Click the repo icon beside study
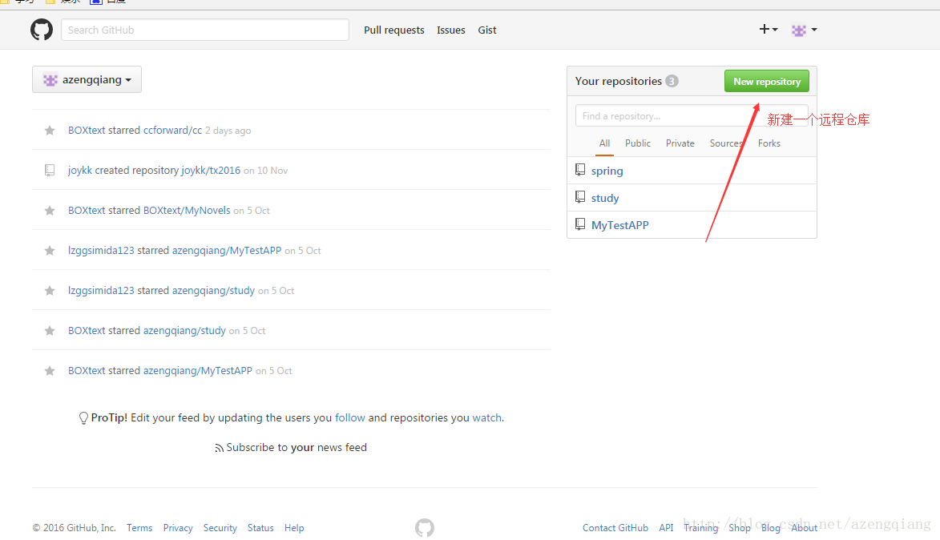This screenshot has height=540, width=940. coord(580,197)
